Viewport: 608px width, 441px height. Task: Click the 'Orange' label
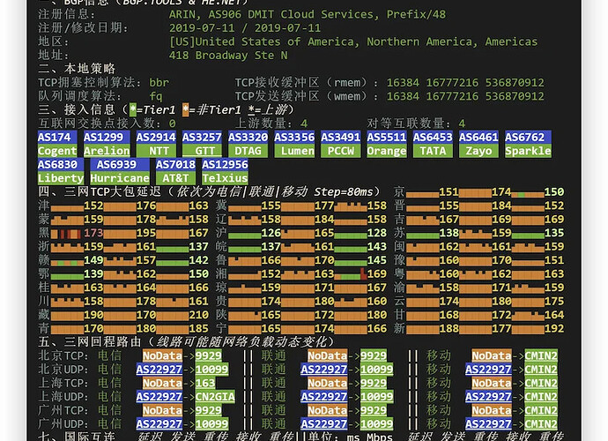(x=387, y=151)
